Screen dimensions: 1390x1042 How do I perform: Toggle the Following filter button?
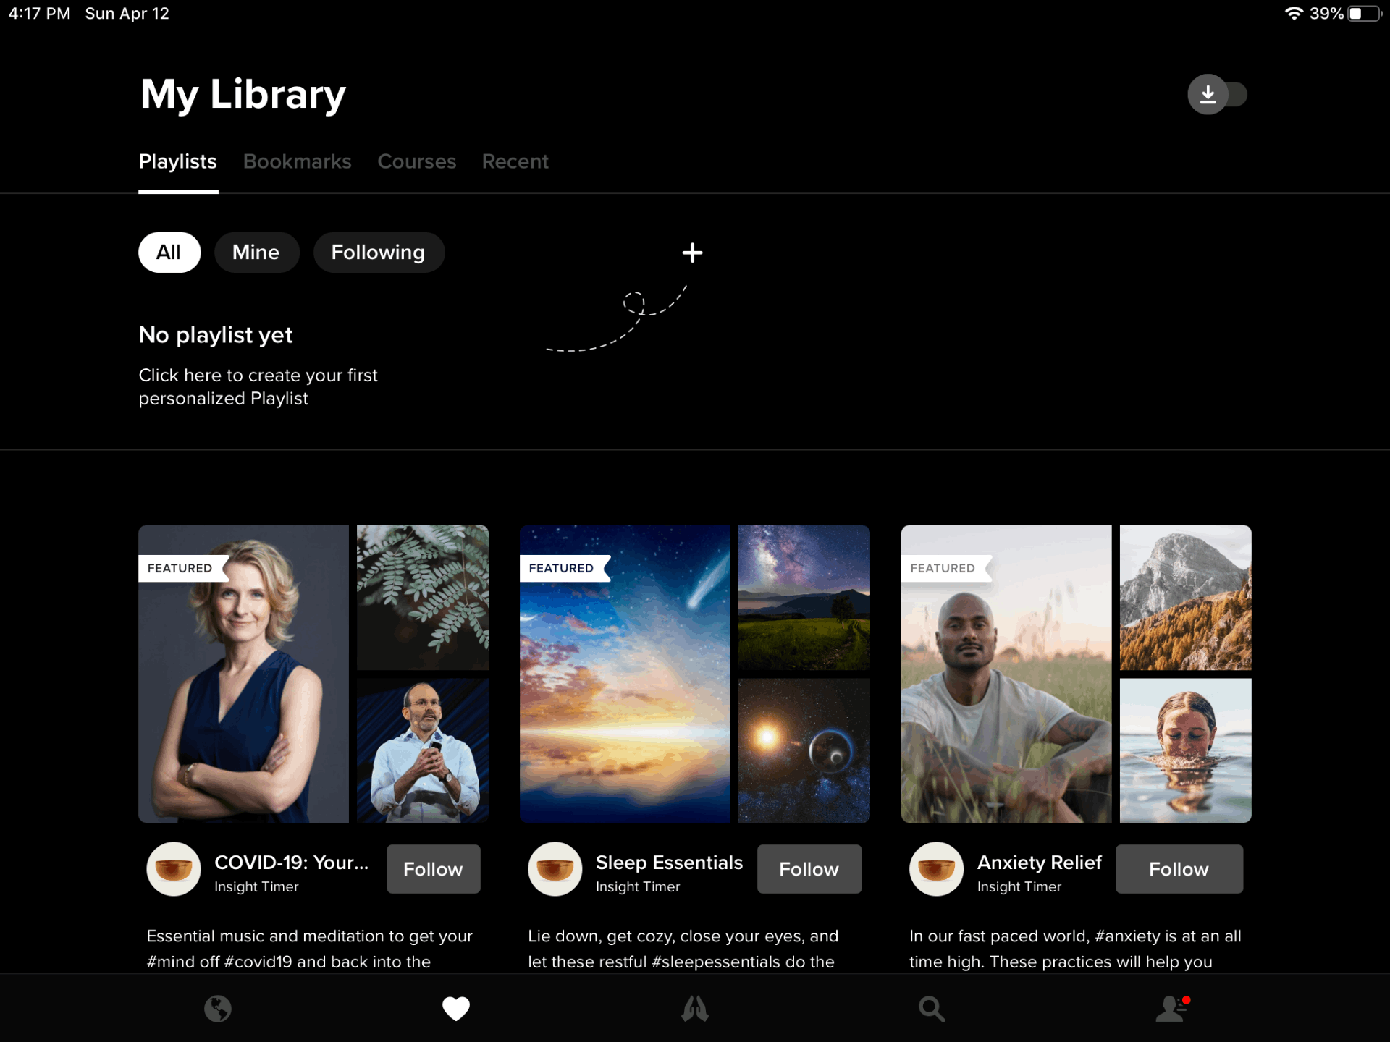tap(378, 253)
